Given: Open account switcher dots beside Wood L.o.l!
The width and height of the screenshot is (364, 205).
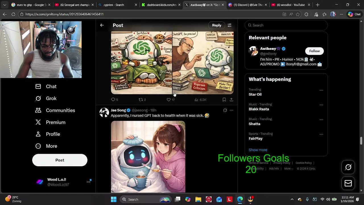Looking at the screenshot, I should 88,182.
